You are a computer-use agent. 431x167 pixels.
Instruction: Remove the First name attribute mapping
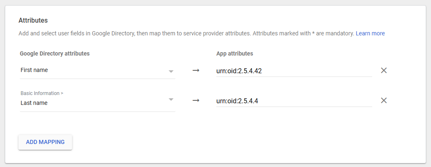tap(383, 70)
